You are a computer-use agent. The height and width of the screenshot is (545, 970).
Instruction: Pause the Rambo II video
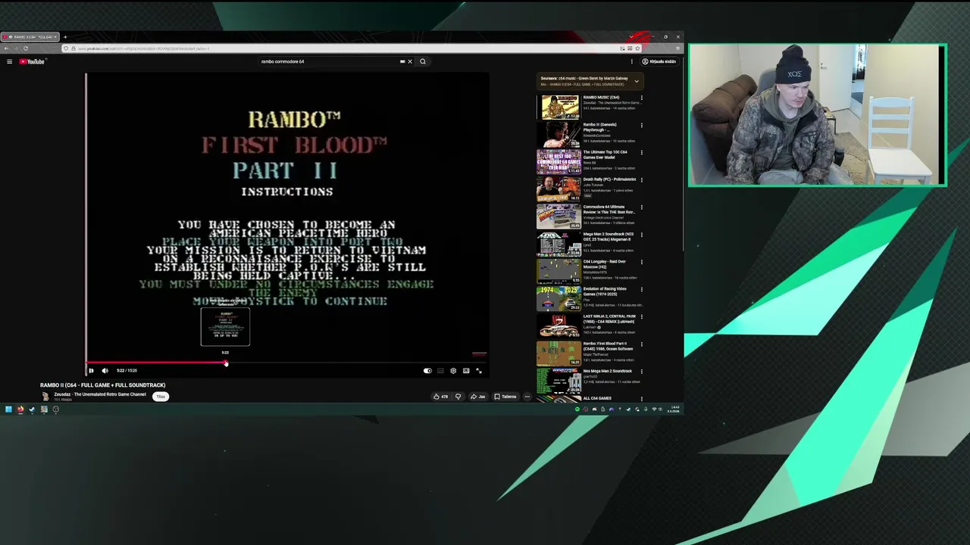point(91,370)
